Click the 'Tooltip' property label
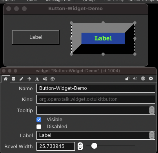 (x=25, y=111)
